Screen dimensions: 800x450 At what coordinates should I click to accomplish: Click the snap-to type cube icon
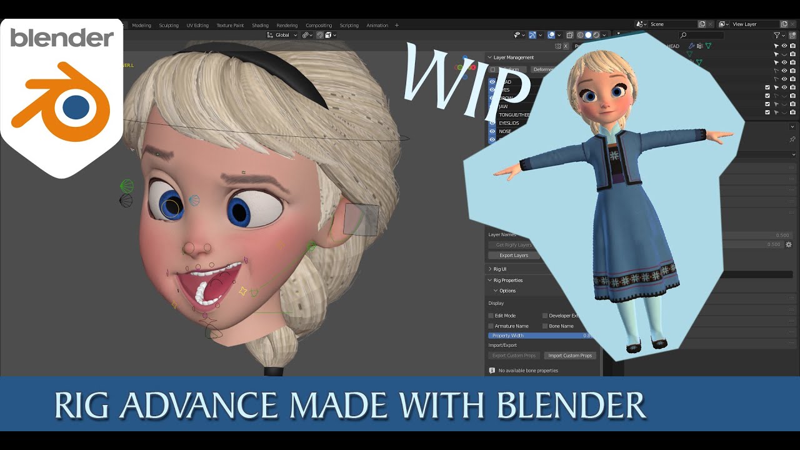[328, 35]
